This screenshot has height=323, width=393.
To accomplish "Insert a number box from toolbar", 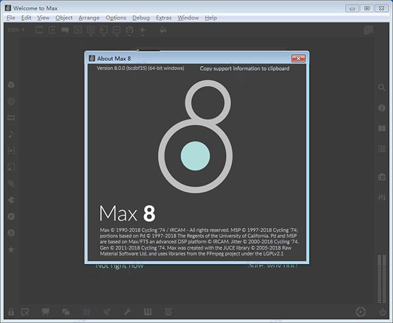I will [103, 30].
